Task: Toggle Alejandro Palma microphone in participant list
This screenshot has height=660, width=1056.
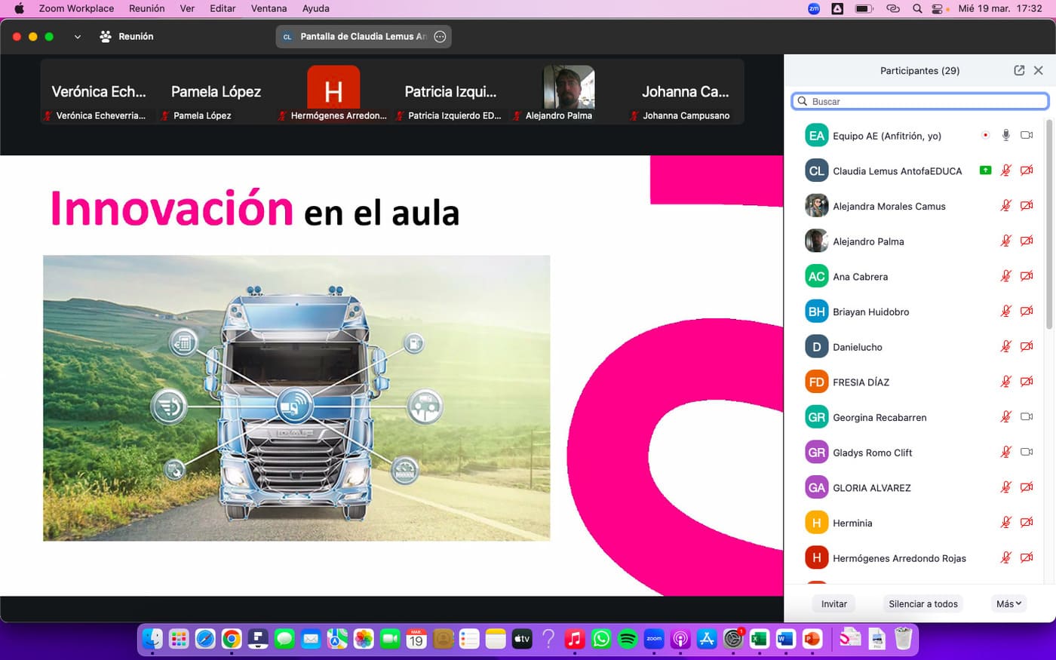Action: [x=1005, y=241]
